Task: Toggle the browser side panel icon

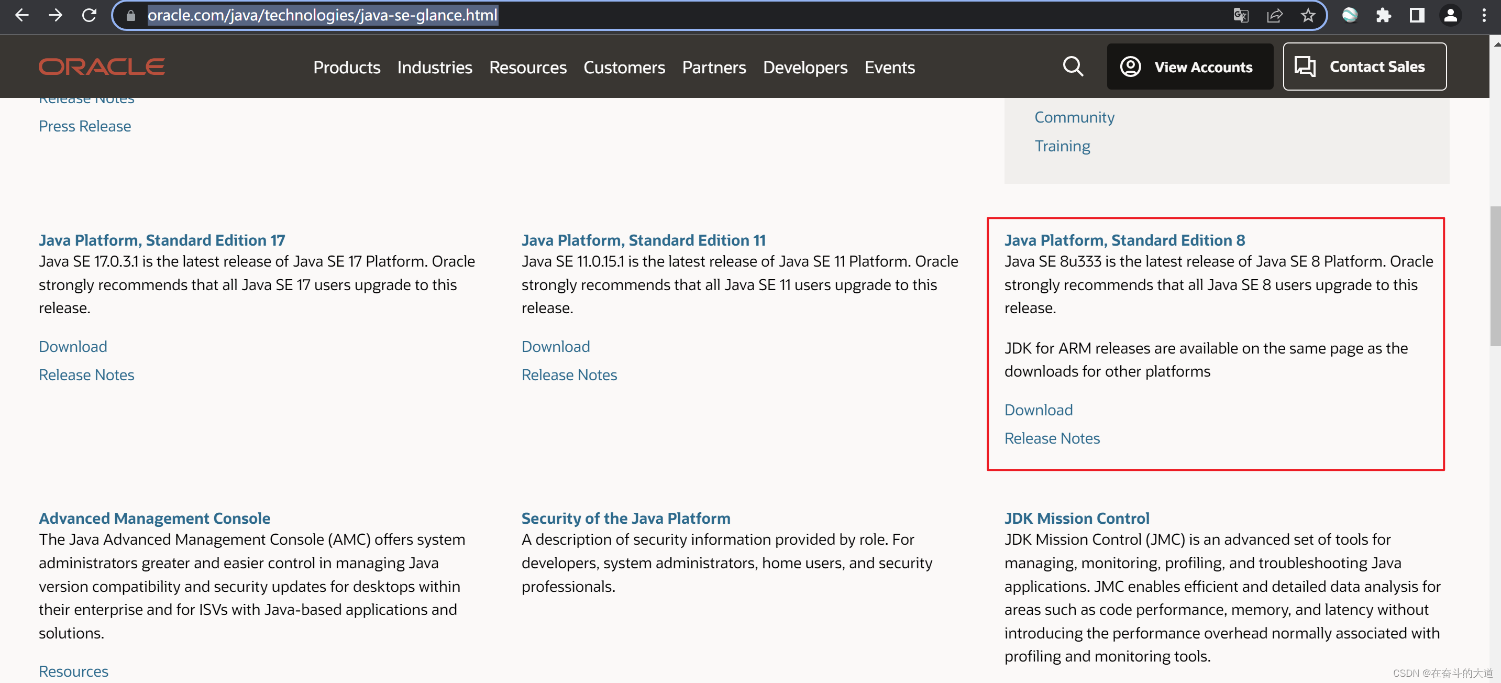Action: pos(1417,15)
